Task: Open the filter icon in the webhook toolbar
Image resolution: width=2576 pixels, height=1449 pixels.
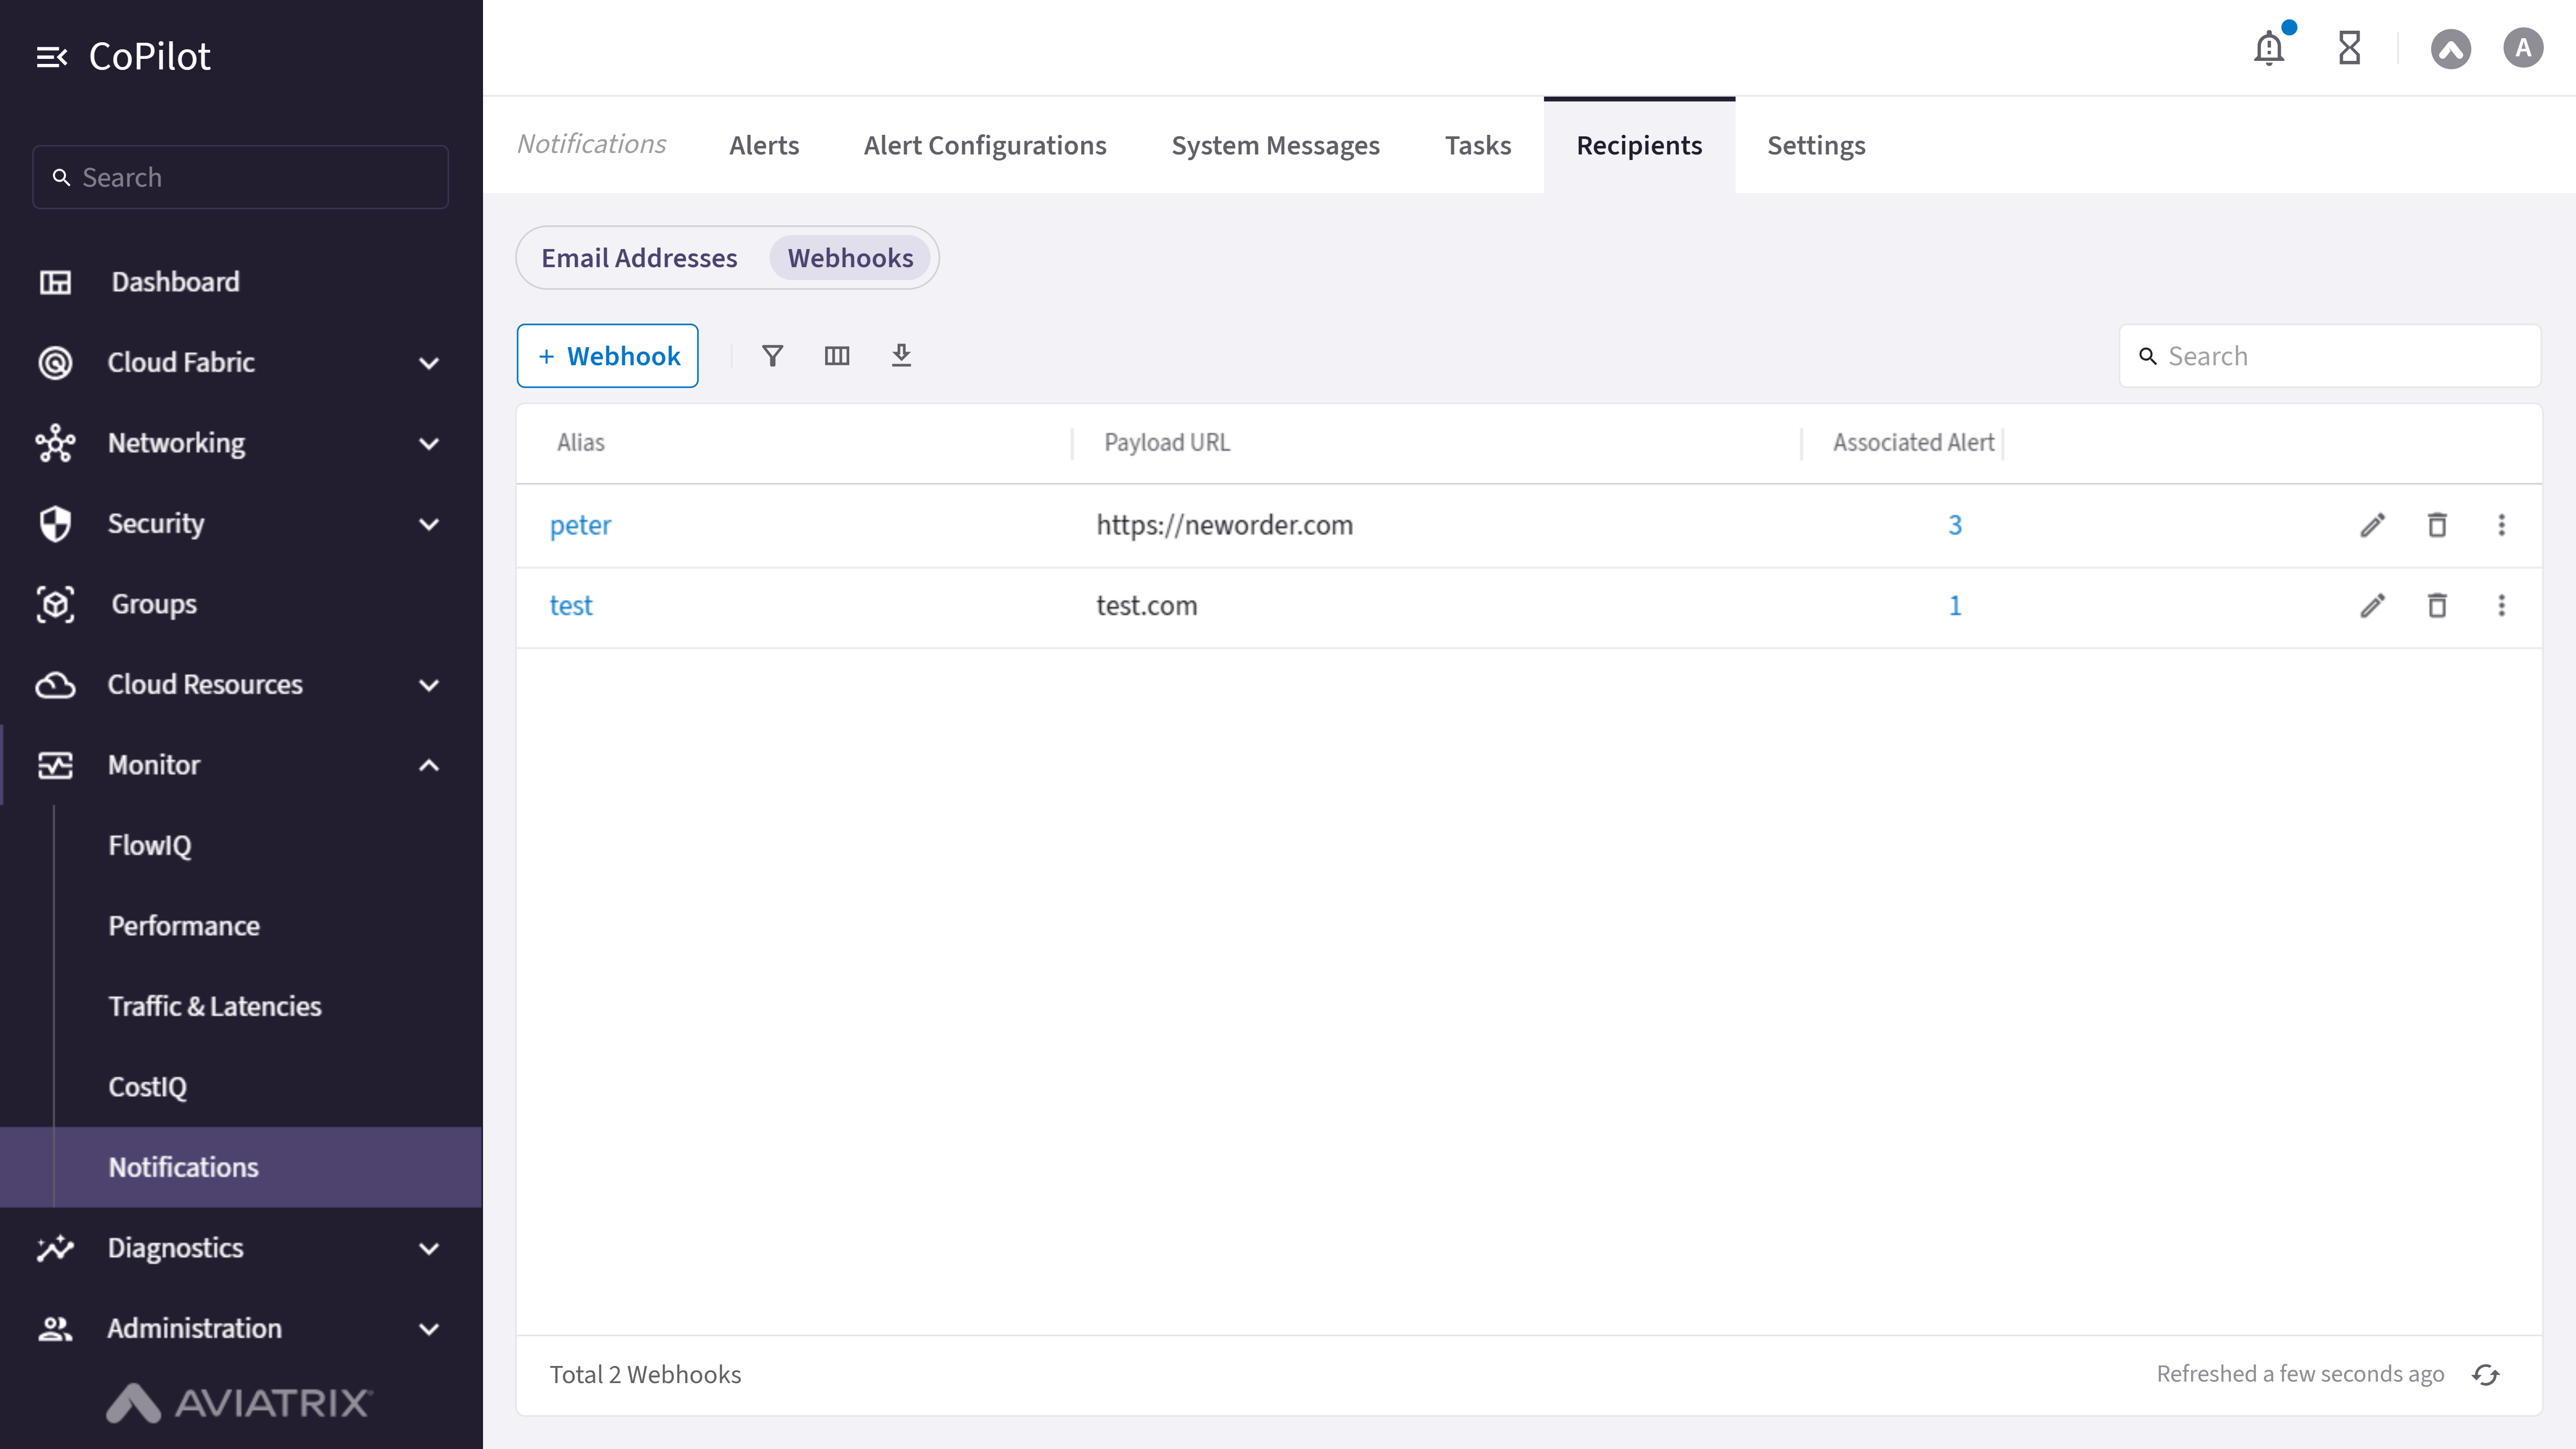Action: point(772,356)
